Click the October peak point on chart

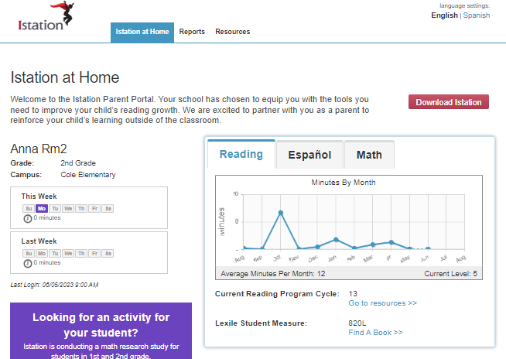coord(280,213)
